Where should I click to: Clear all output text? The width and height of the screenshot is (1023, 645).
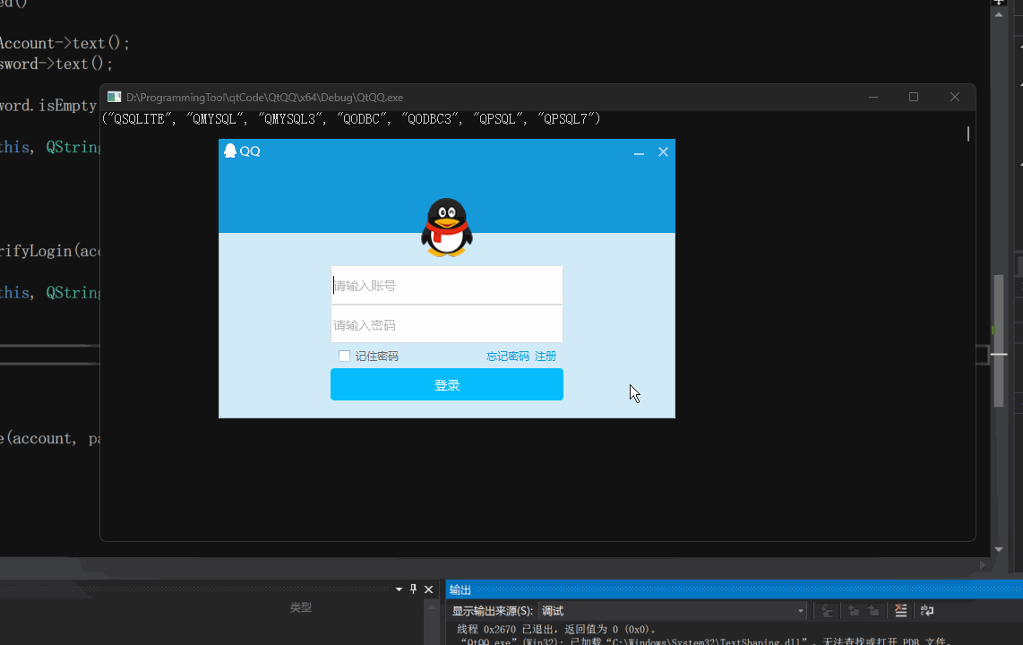point(901,611)
